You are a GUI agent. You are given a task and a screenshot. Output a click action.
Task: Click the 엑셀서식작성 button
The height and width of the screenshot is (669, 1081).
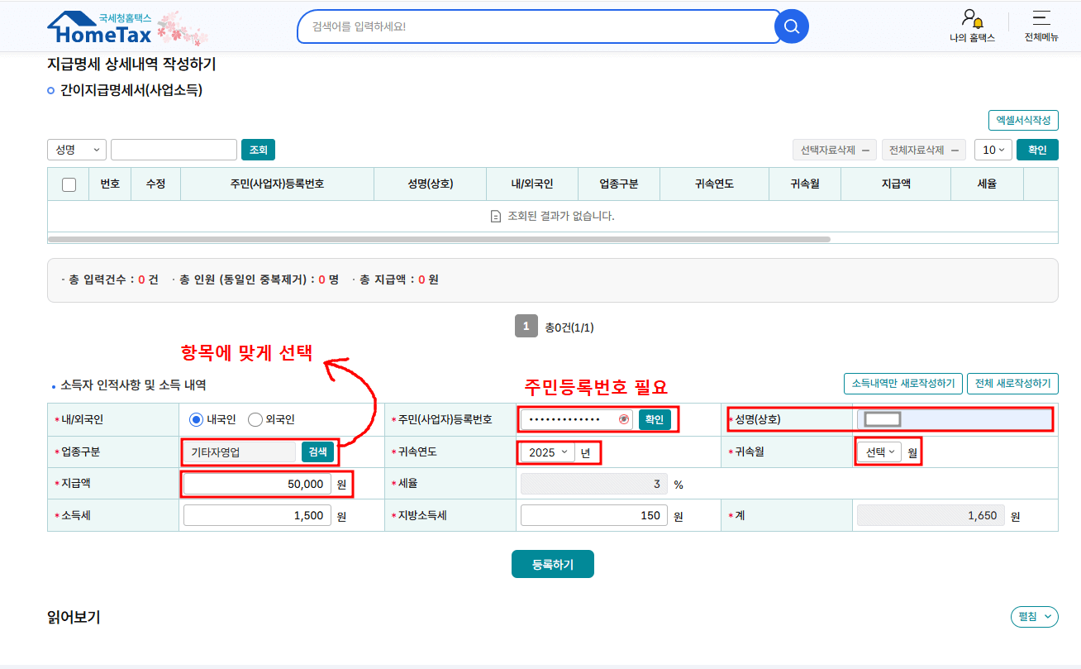click(x=1023, y=119)
